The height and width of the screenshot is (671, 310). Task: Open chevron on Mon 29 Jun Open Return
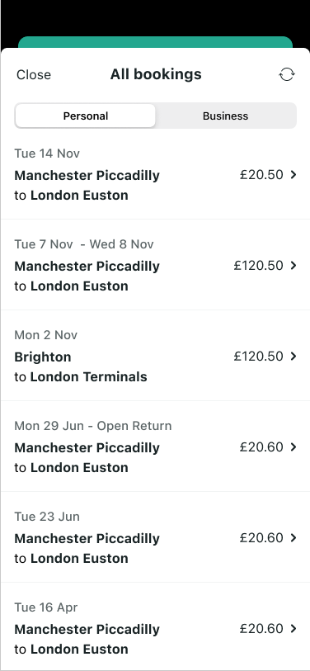pyautogui.click(x=294, y=447)
